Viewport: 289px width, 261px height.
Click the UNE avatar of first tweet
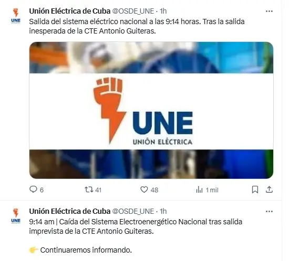click(x=16, y=16)
